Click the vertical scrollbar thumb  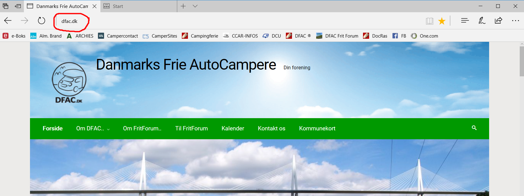pyautogui.click(x=522, y=61)
